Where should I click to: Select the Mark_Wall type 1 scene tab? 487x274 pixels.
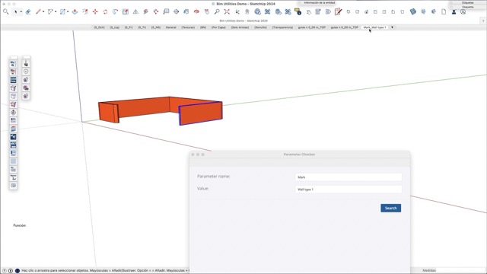coord(375,27)
